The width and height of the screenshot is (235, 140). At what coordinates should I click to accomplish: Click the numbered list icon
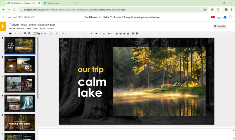tap(133, 34)
